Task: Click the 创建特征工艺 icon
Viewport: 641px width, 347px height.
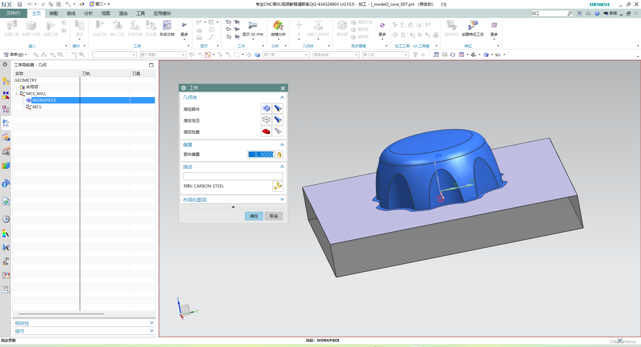Action: (x=472, y=28)
